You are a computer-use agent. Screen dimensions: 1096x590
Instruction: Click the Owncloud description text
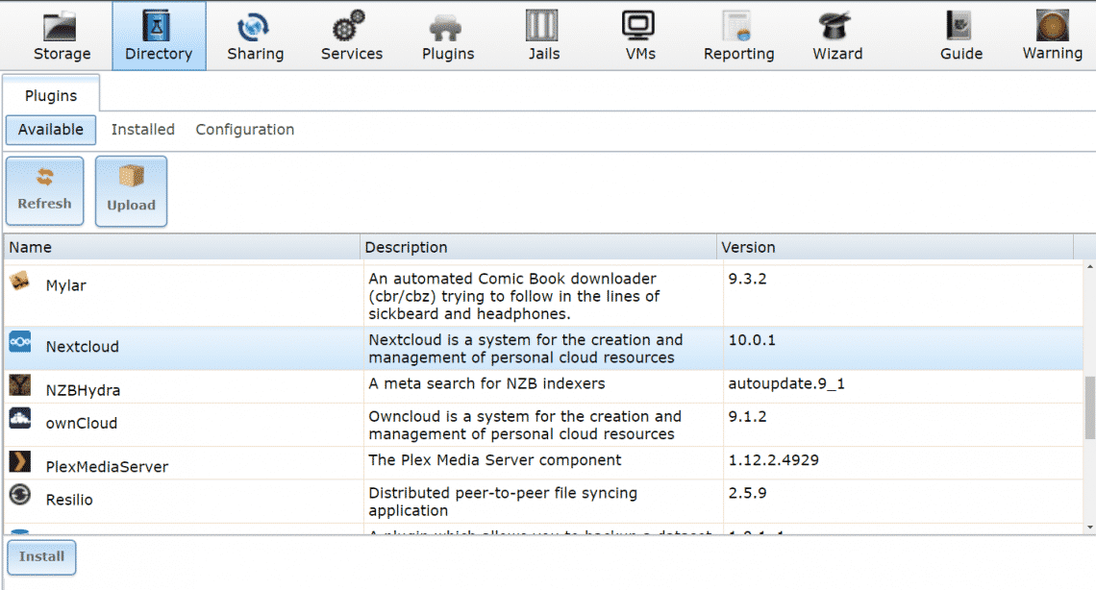click(x=525, y=426)
